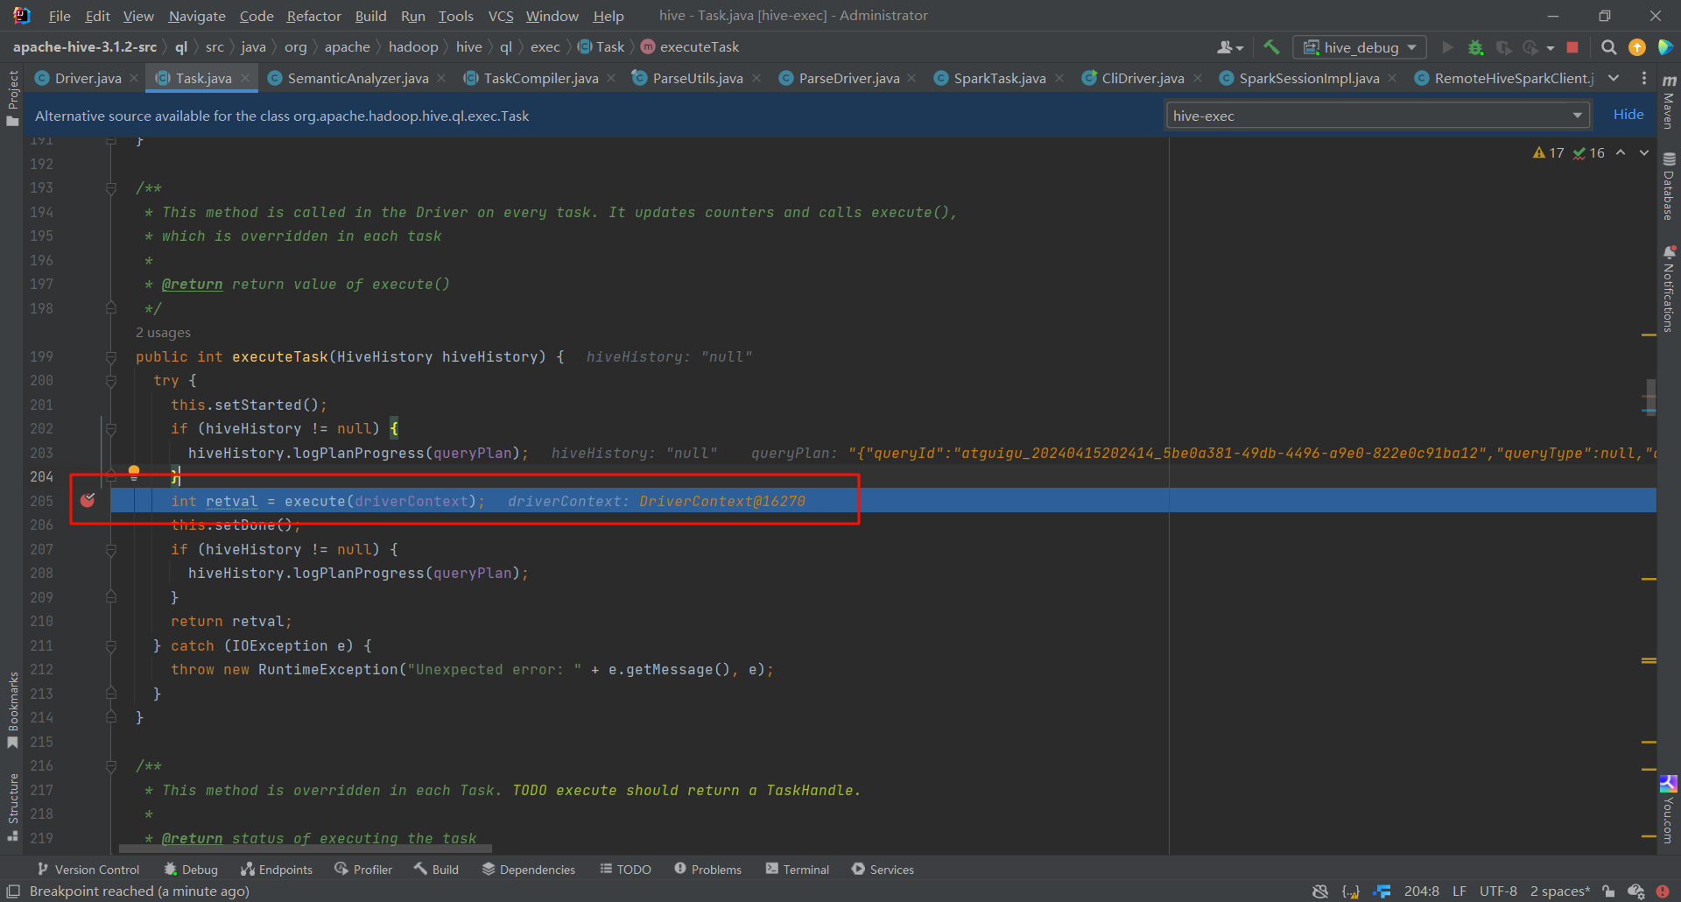Hide the alternative source banner
The image size is (1681, 902).
(1628, 114)
